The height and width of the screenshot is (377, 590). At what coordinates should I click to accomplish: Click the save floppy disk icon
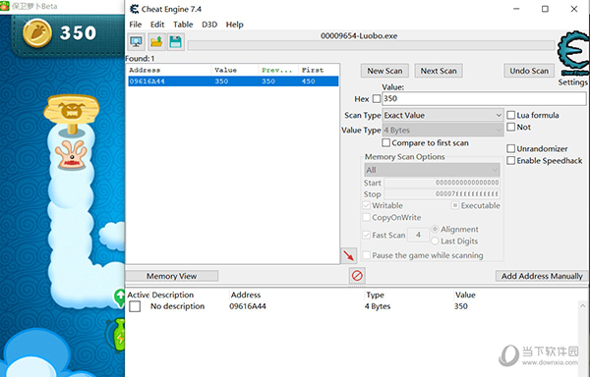176,41
